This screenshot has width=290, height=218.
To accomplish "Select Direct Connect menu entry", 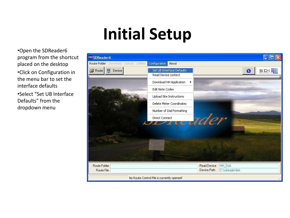I will (170, 118).
